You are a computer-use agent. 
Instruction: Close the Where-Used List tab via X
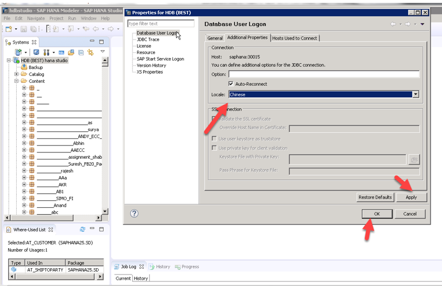click(51, 230)
